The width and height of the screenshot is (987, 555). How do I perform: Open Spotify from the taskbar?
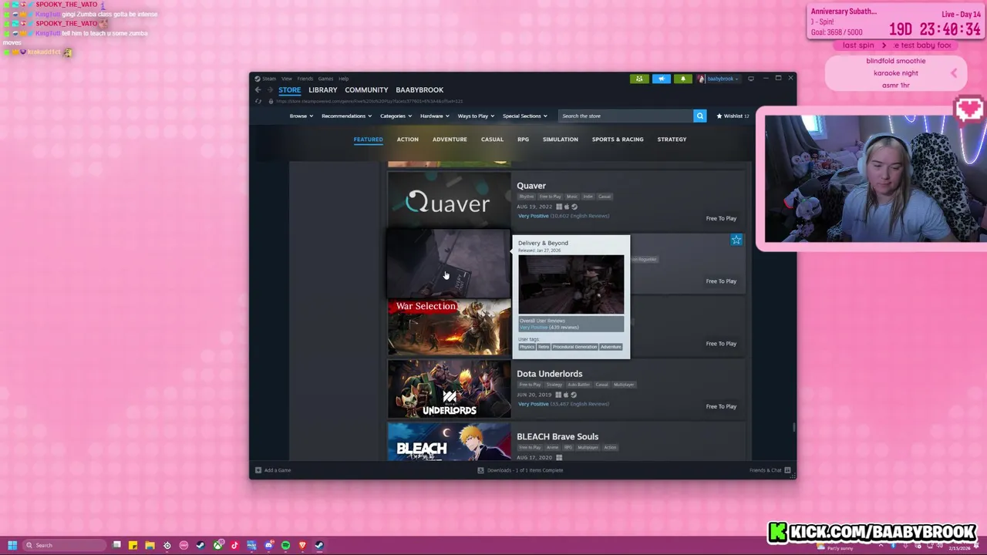pos(285,545)
